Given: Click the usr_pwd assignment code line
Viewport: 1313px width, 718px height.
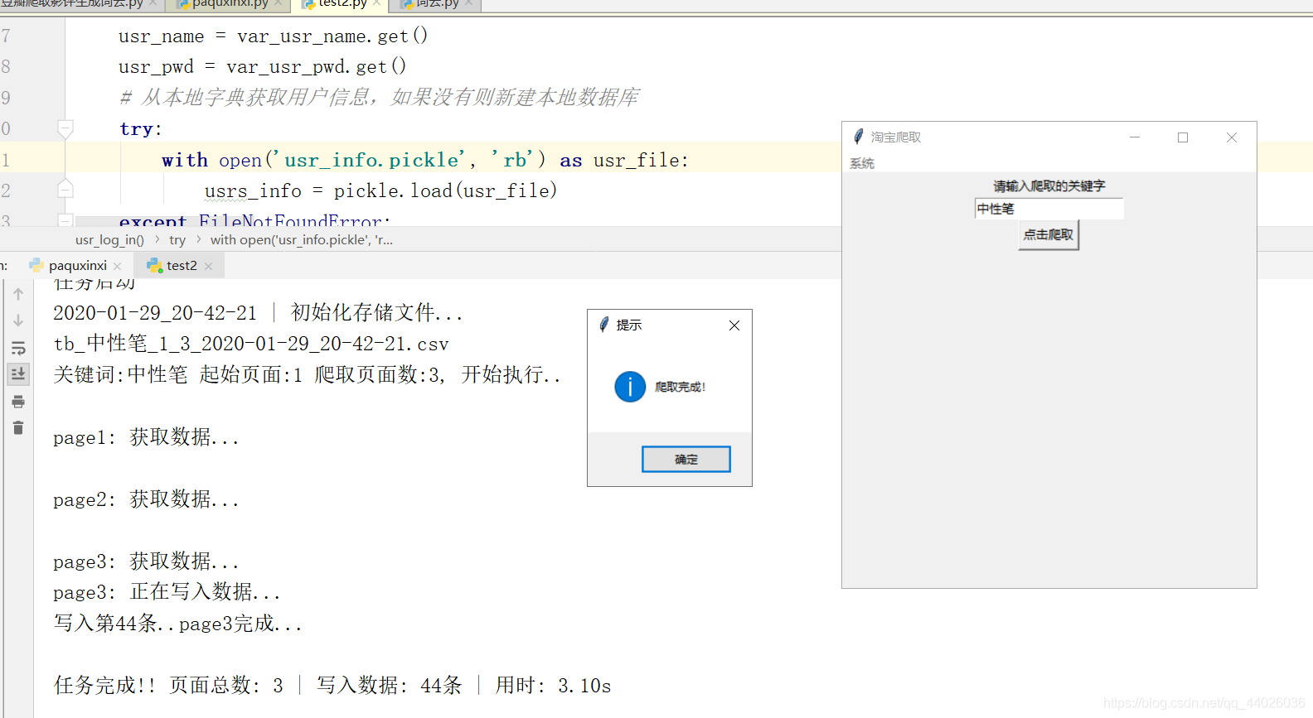Looking at the screenshot, I should [x=263, y=67].
